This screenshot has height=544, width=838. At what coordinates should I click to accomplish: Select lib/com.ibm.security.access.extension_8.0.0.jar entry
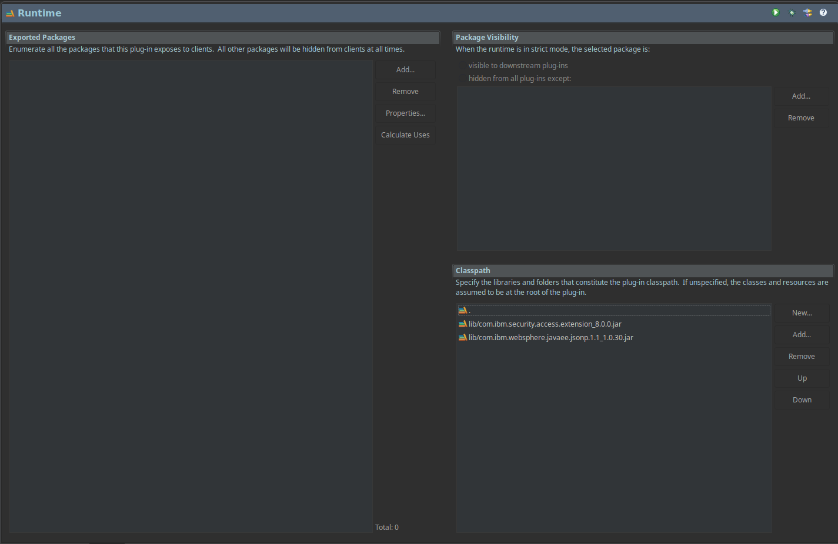pos(613,324)
